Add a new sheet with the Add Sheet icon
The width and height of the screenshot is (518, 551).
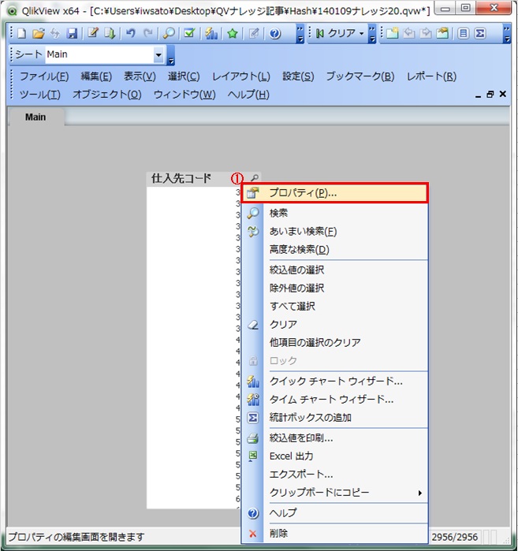pos(392,33)
